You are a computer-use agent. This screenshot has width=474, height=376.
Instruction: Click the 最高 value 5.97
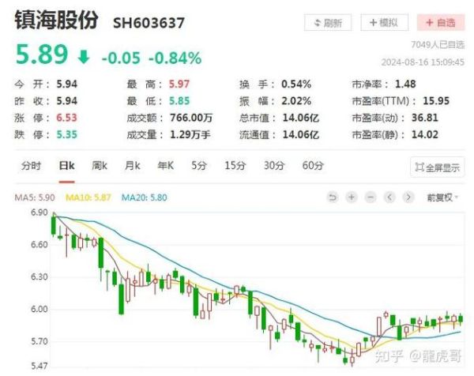(x=179, y=84)
